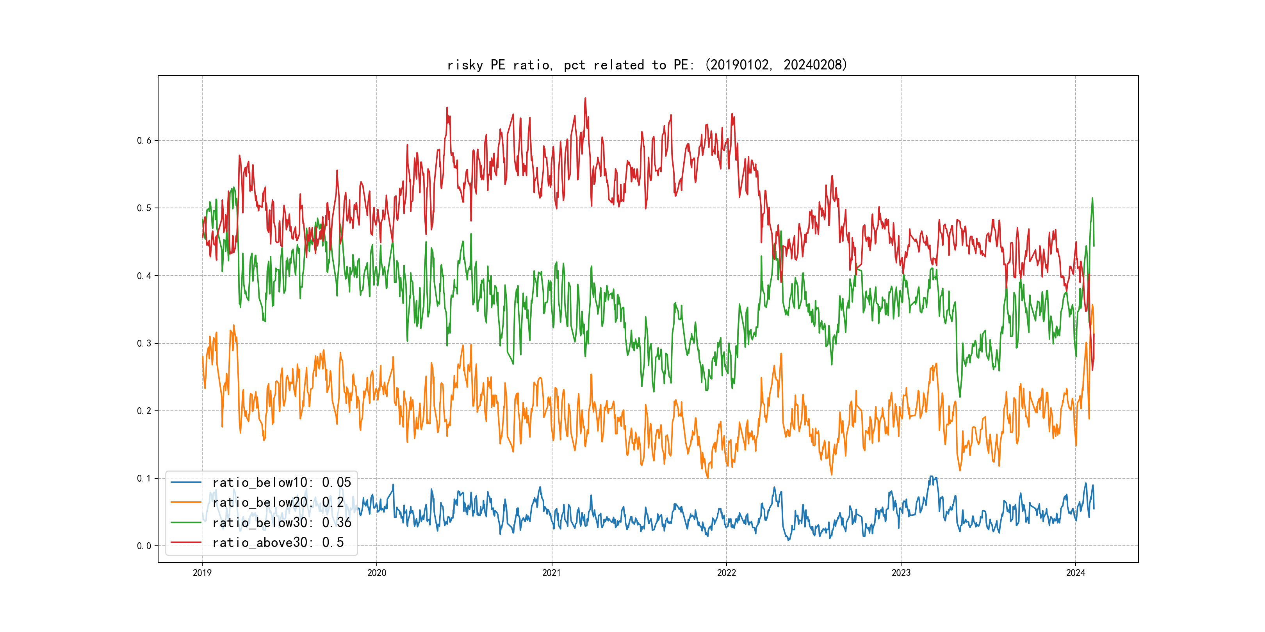Click the blue ratio_below10 legend line

[x=185, y=482]
